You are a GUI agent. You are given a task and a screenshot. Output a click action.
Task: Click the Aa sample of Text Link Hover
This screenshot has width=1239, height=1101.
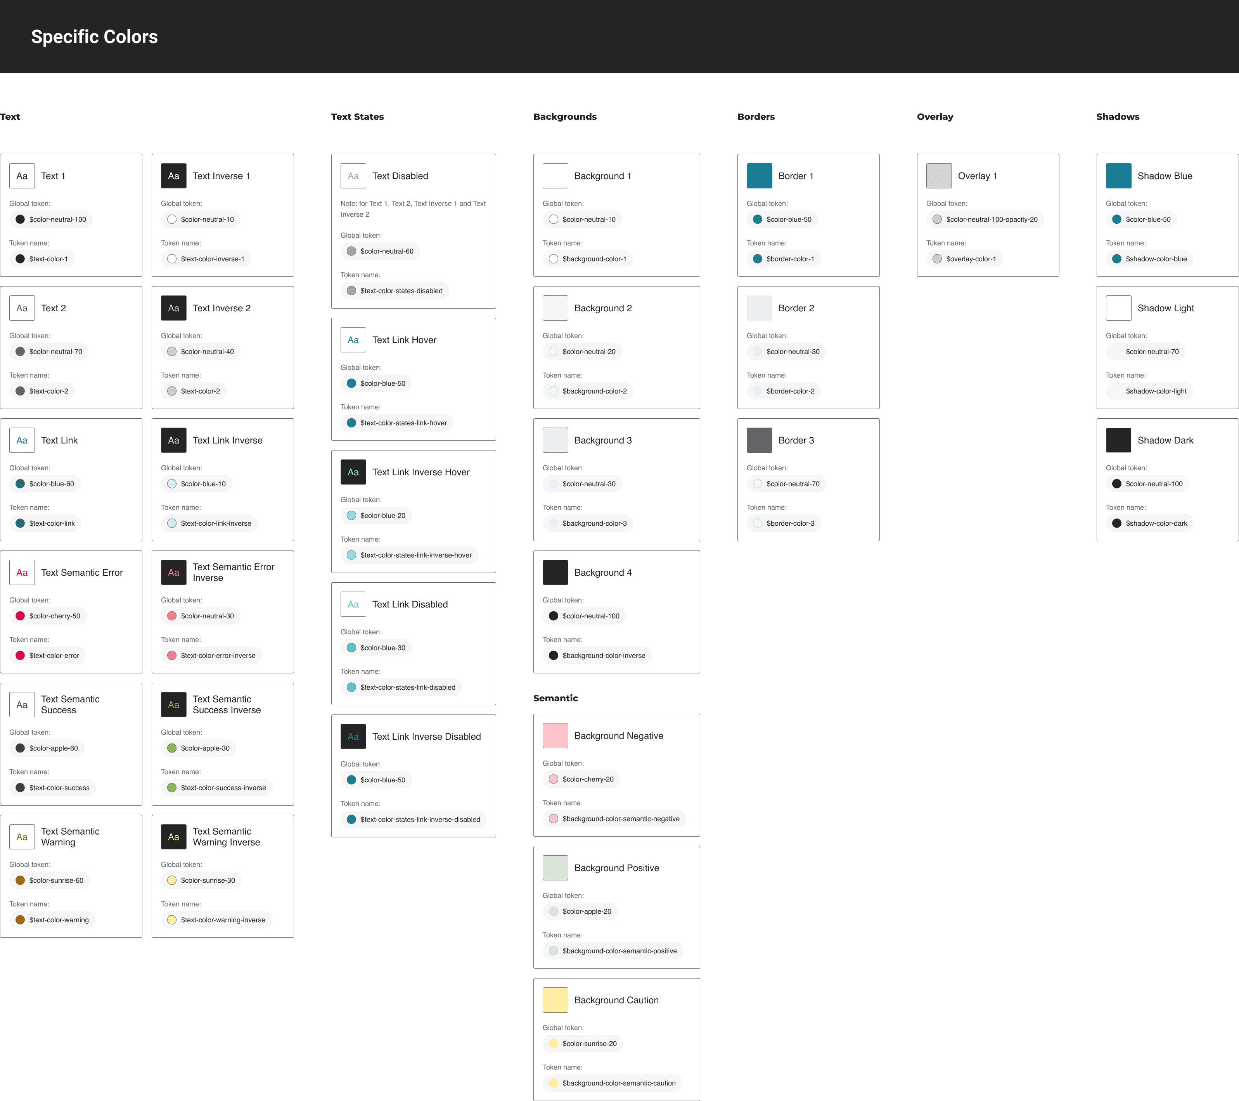click(353, 340)
